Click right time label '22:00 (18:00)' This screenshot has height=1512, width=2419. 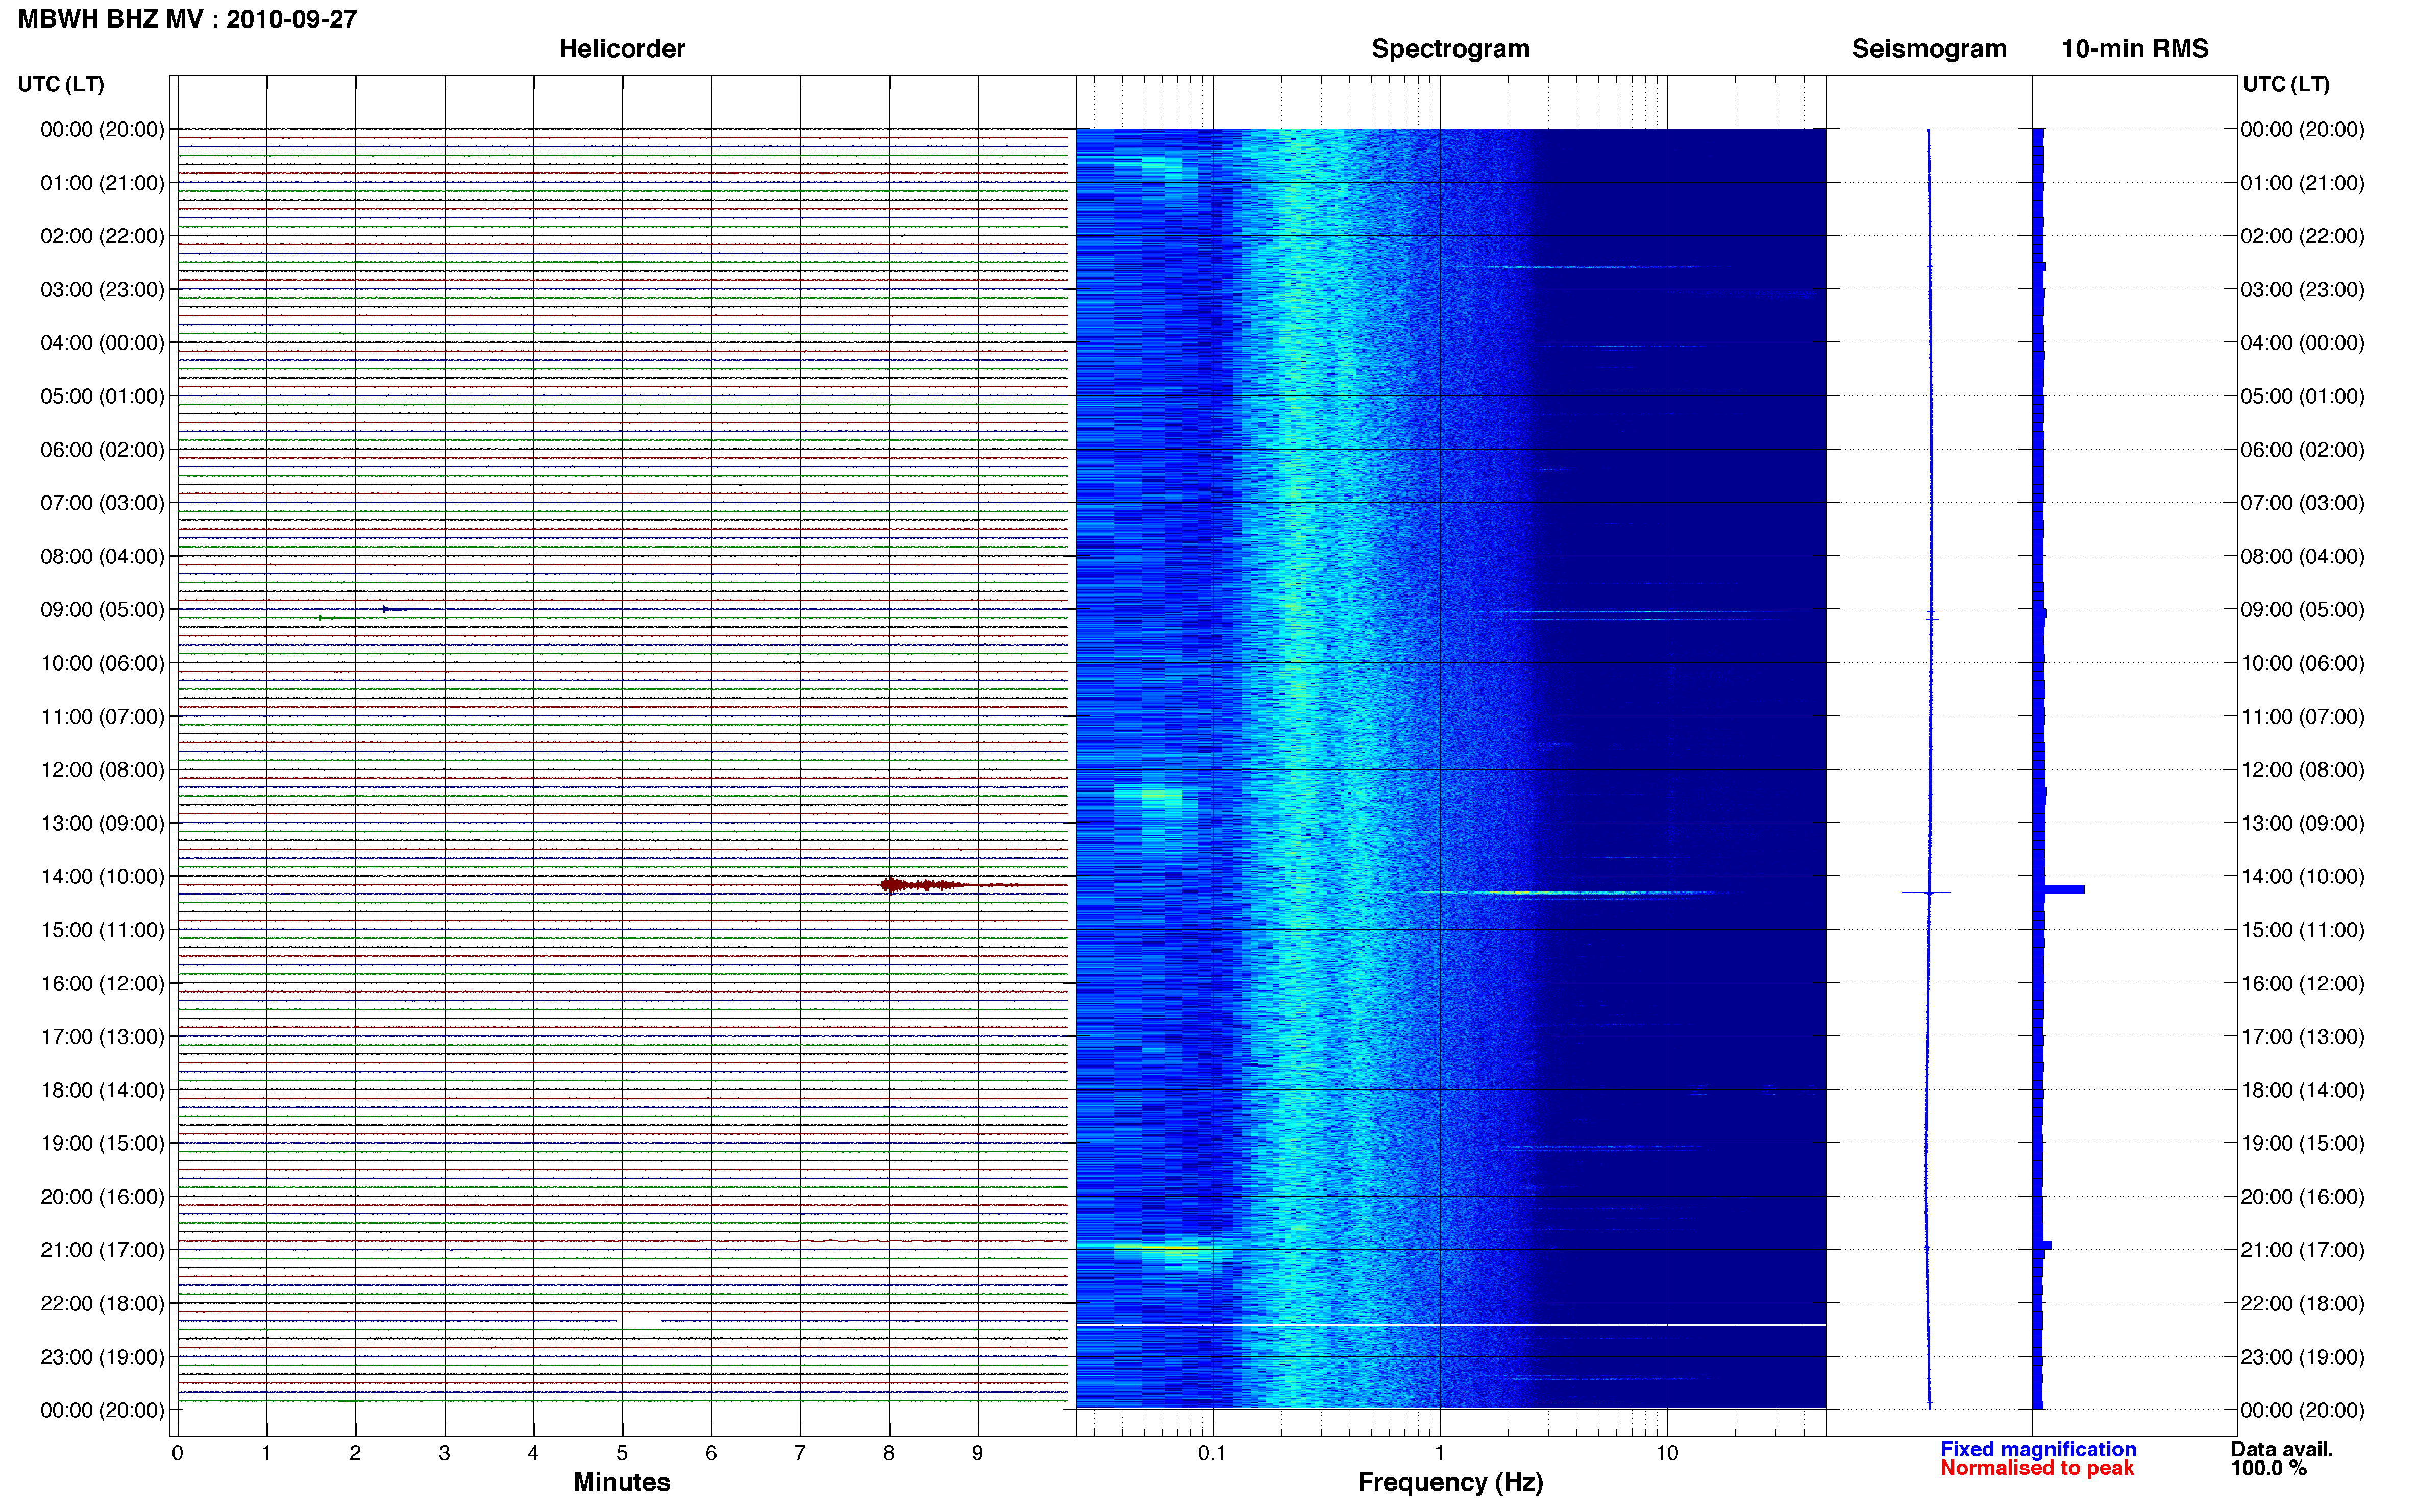tap(2302, 1303)
